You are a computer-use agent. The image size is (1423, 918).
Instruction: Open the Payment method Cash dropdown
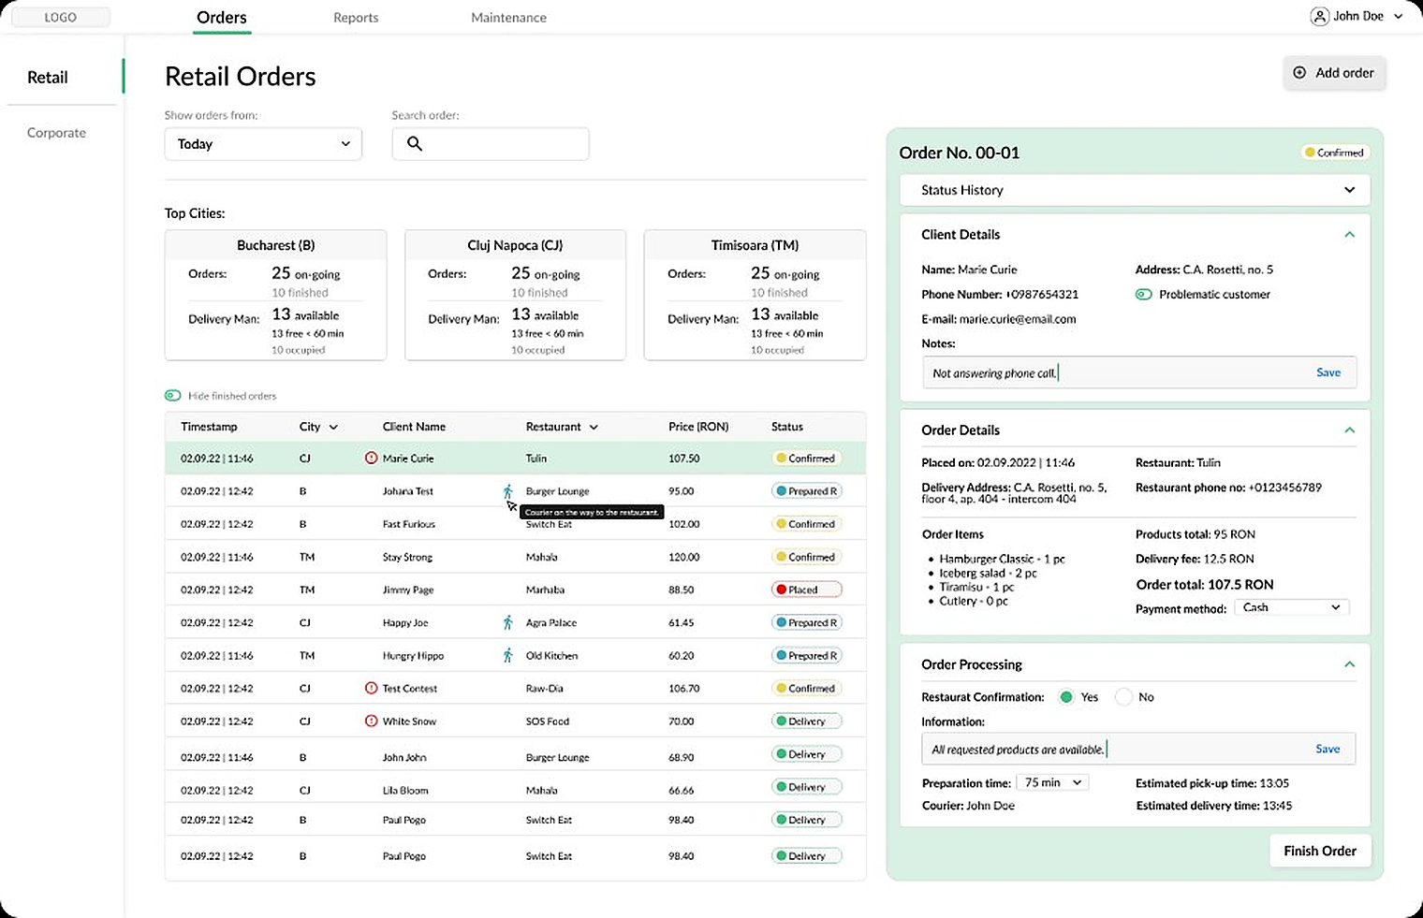point(1291,607)
